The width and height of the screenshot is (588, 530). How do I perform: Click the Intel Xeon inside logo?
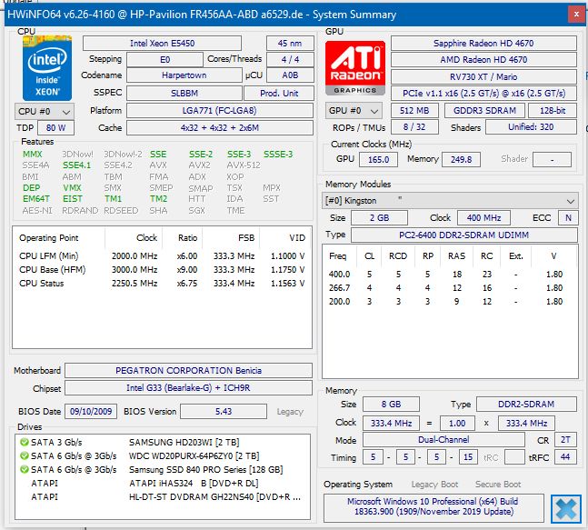tap(47, 68)
